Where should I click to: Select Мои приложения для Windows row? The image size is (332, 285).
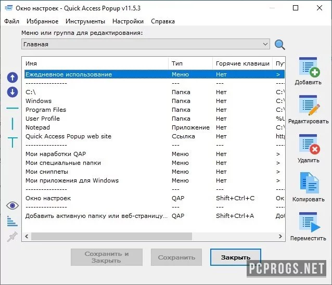tap(155, 180)
